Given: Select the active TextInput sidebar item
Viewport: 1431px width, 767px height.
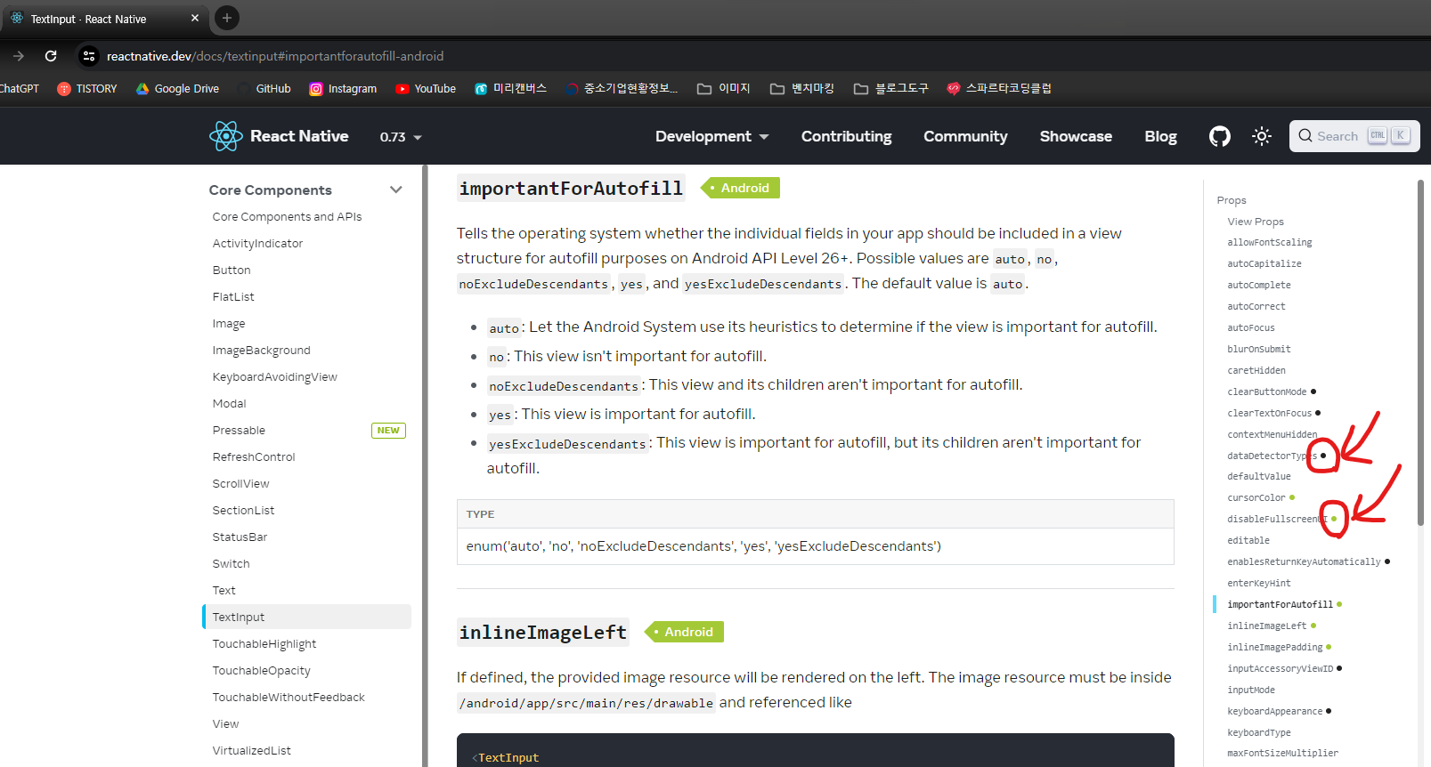Looking at the screenshot, I should click(307, 617).
